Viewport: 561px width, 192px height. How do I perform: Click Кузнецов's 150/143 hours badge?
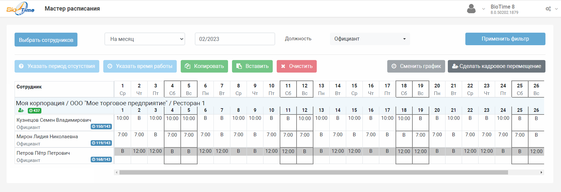click(101, 127)
